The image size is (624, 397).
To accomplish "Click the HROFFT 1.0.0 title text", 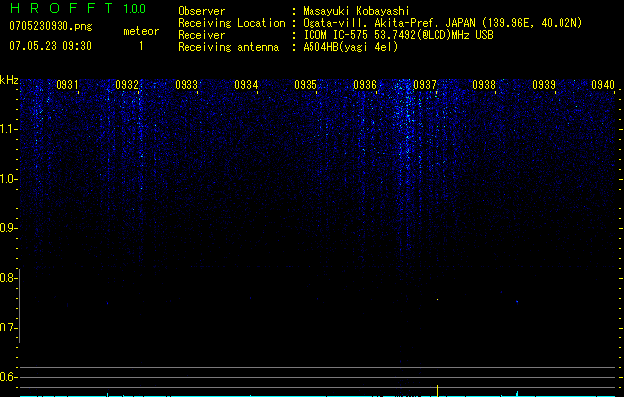I will pos(77,8).
